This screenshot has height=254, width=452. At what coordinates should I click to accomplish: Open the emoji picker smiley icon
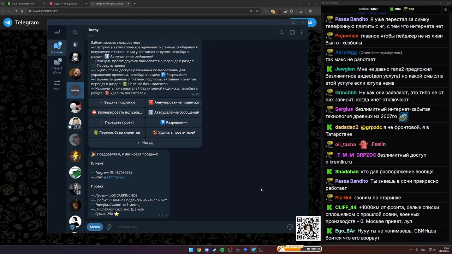290,227
